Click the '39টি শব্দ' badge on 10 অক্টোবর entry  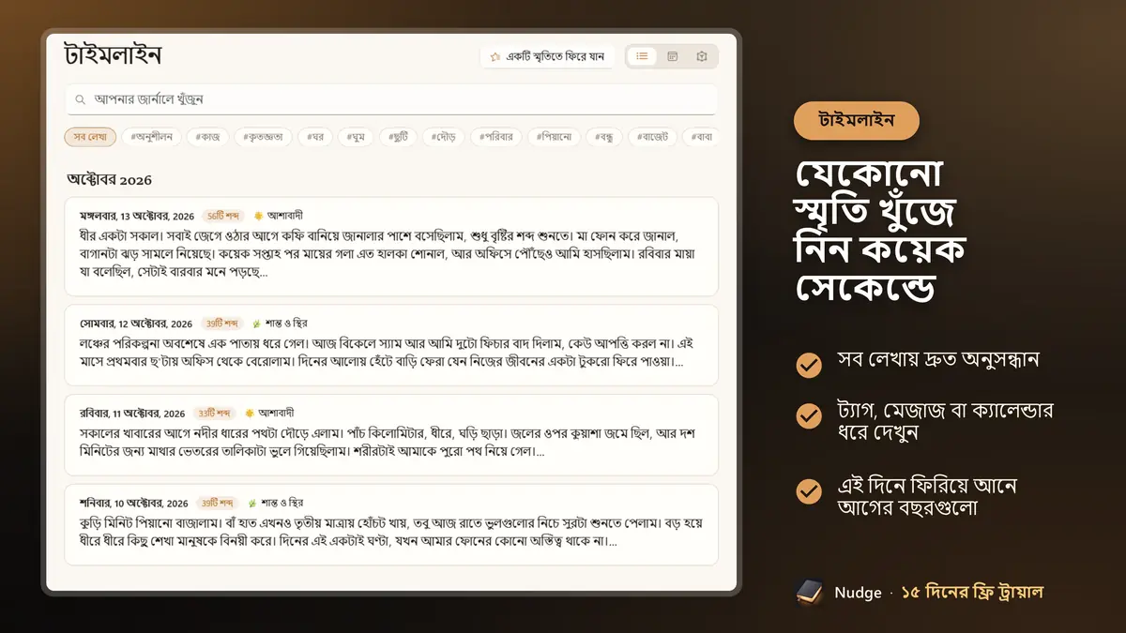click(217, 503)
